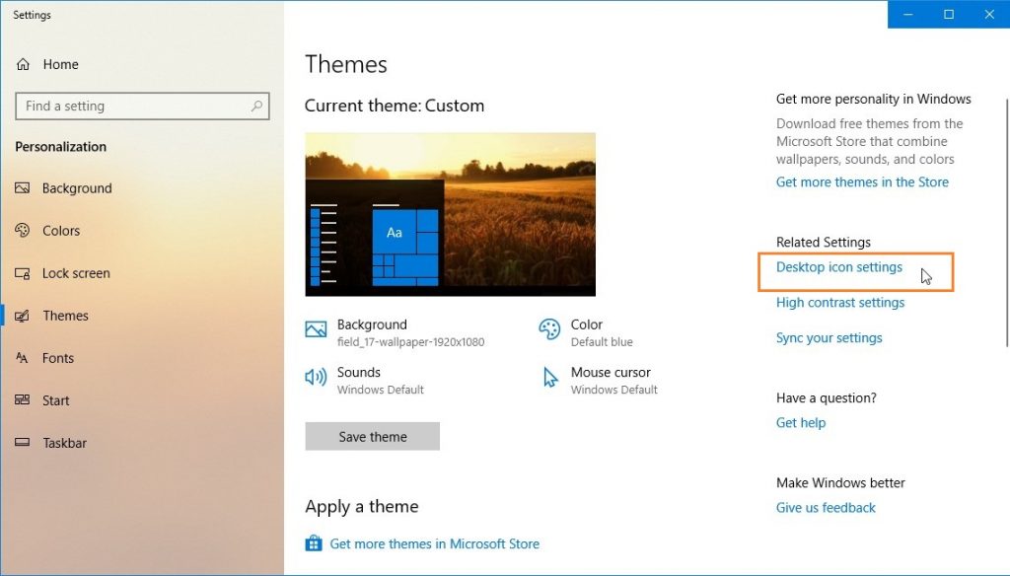The height and width of the screenshot is (576, 1010).
Task: Click the Background image icon under preview
Action: click(x=316, y=329)
